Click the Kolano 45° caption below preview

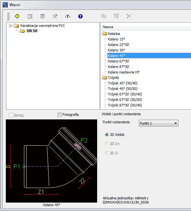51,205
